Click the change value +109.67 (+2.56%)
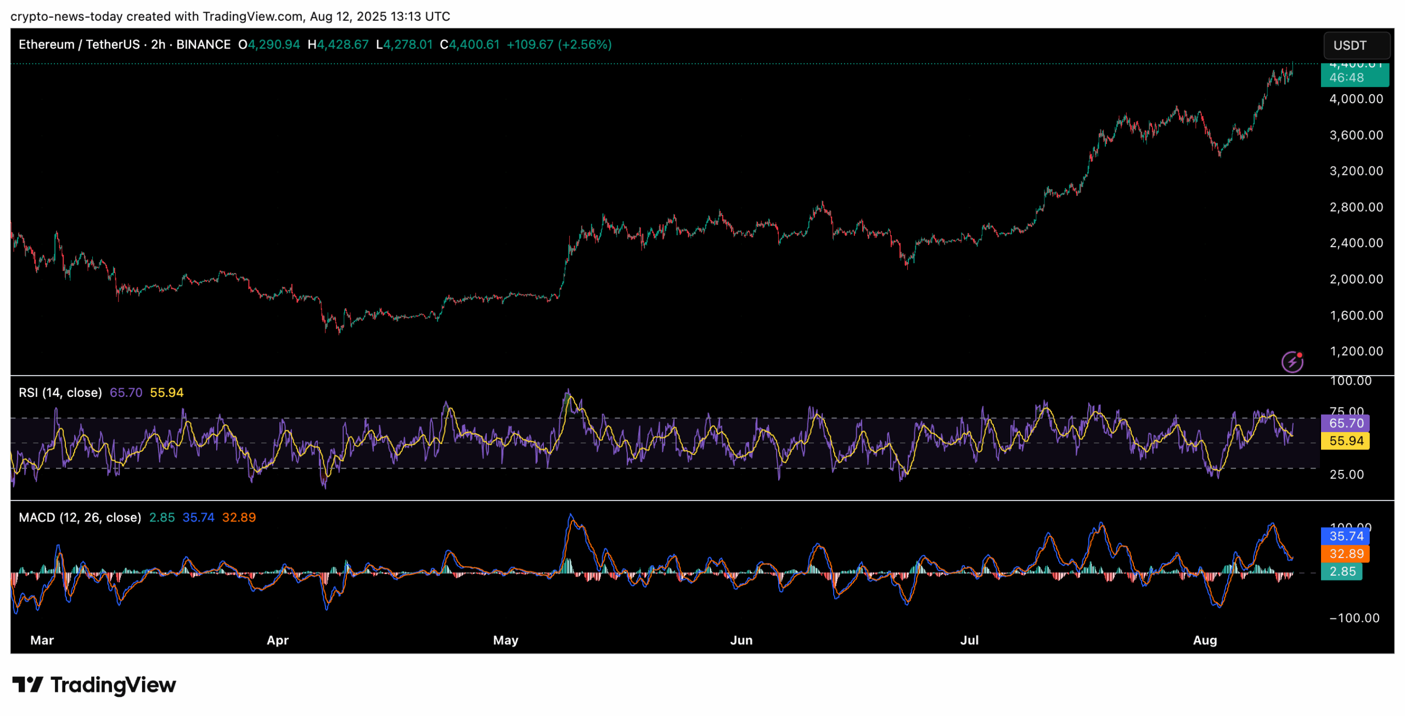Image resolution: width=1405 pixels, height=716 pixels. [x=558, y=44]
